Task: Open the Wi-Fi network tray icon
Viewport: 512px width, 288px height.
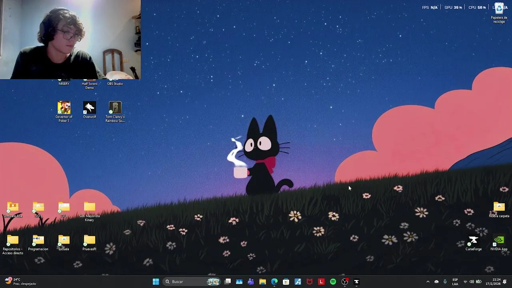Action: pyautogui.click(x=465, y=282)
